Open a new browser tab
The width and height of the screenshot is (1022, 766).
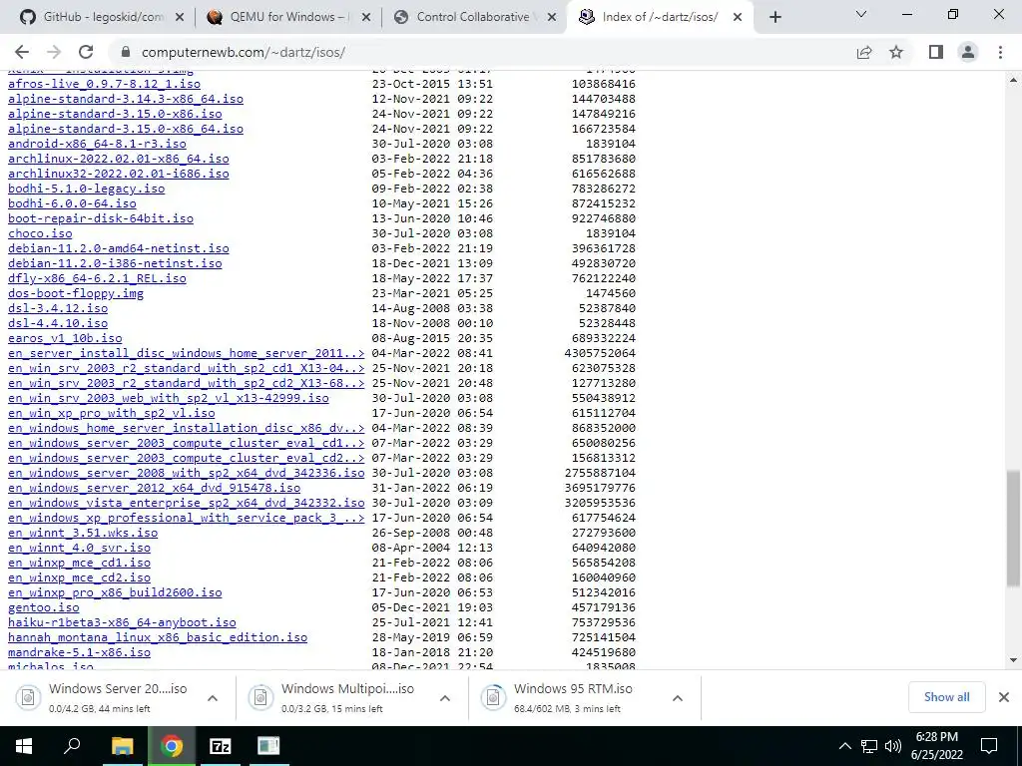[774, 17]
